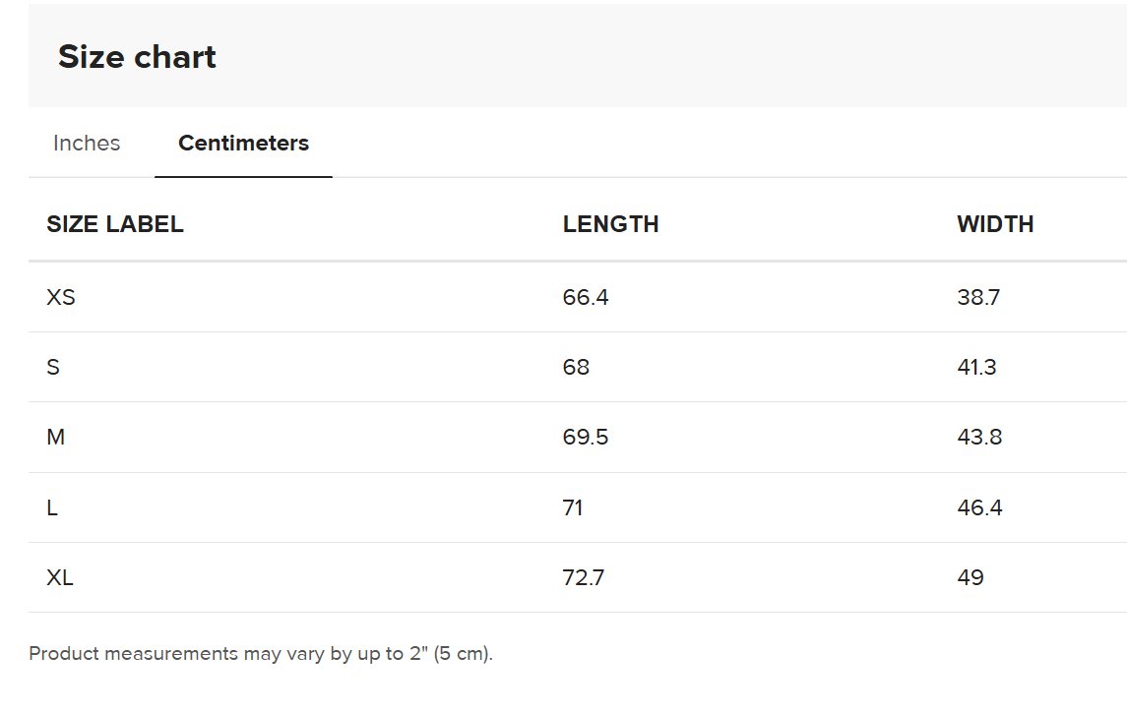This screenshot has width=1127, height=712.
Task: Click the product measurements disclaimer text
Action: (261, 654)
